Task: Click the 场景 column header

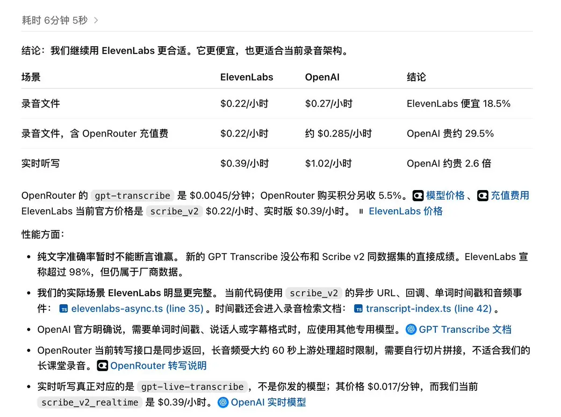Action: pyautogui.click(x=31, y=77)
